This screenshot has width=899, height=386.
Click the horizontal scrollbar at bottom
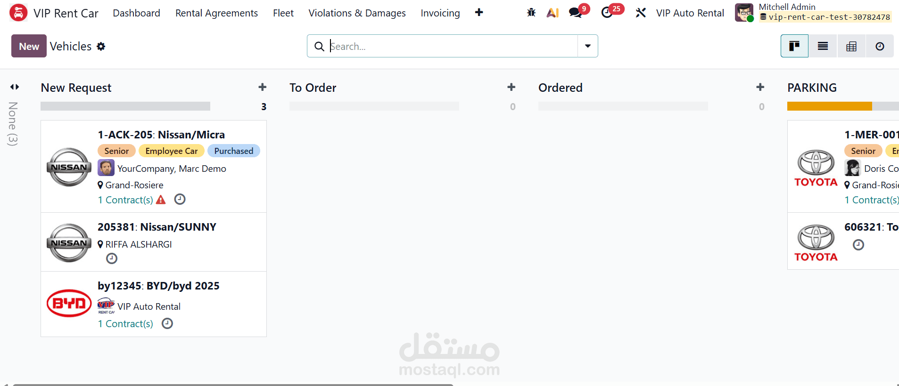point(233,385)
